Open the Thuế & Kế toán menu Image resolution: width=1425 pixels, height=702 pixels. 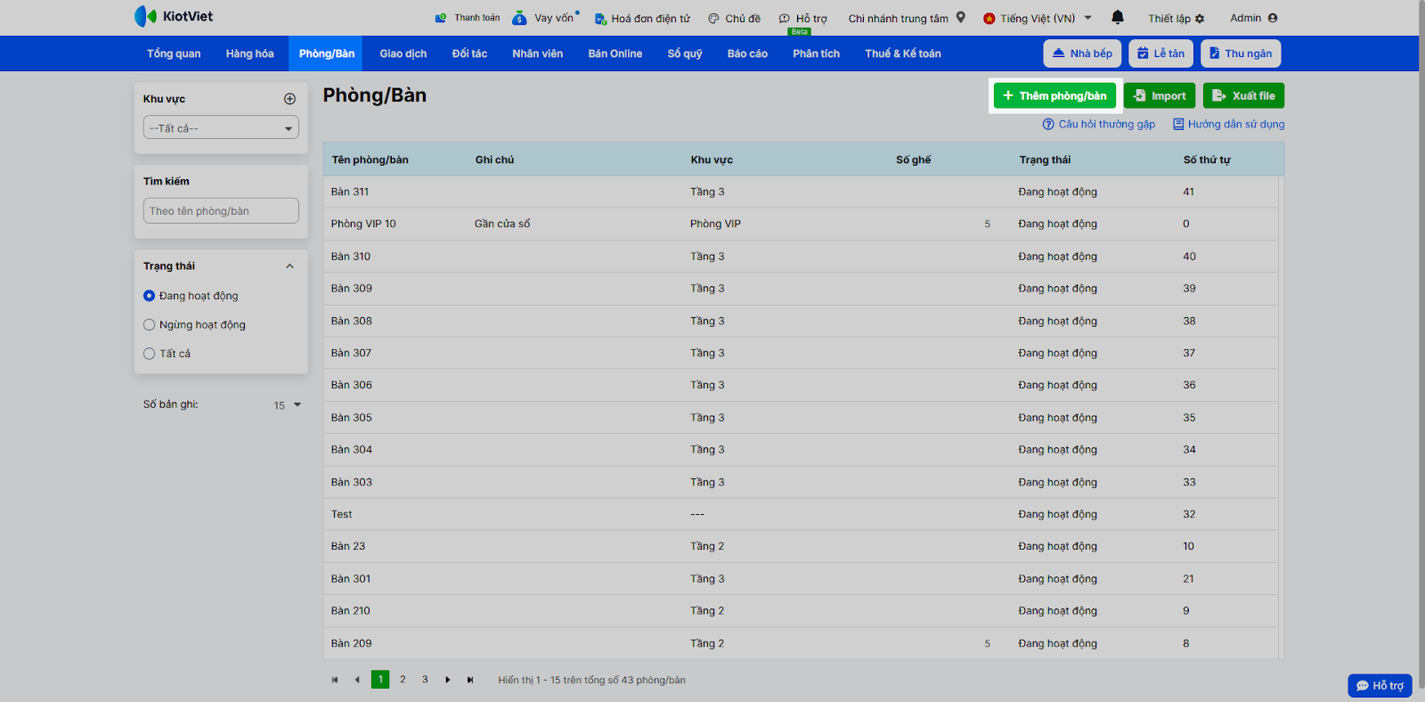pos(903,53)
